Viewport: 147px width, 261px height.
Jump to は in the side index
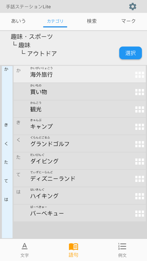pos(6,199)
